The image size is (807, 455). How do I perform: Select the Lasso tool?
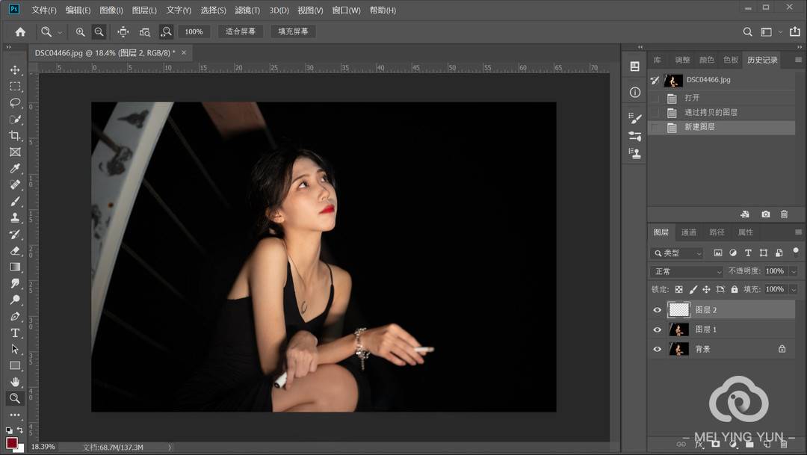coord(15,102)
